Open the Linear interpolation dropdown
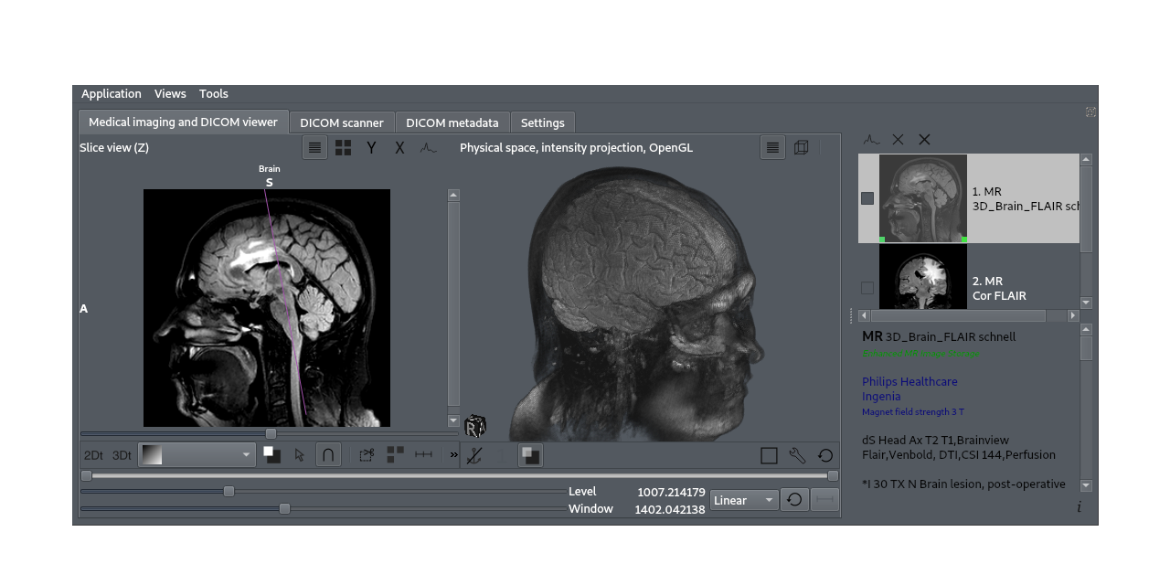1170x585 pixels. pyautogui.click(x=744, y=500)
